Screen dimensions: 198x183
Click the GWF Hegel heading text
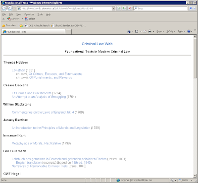click(12, 174)
